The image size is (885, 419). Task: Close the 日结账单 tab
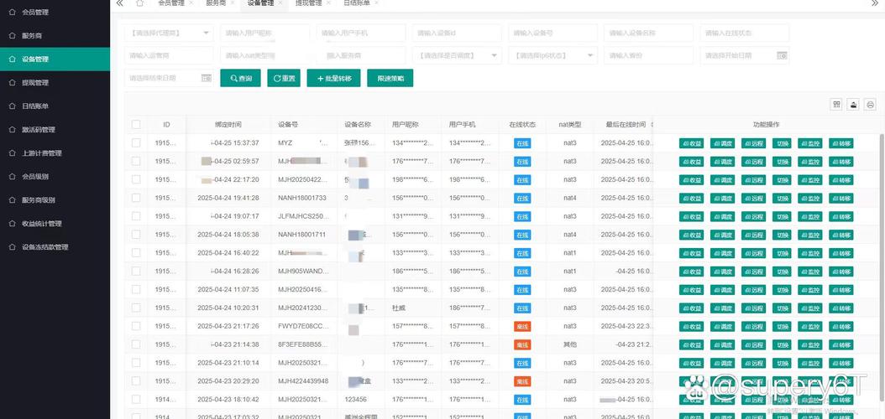tap(376, 3)
